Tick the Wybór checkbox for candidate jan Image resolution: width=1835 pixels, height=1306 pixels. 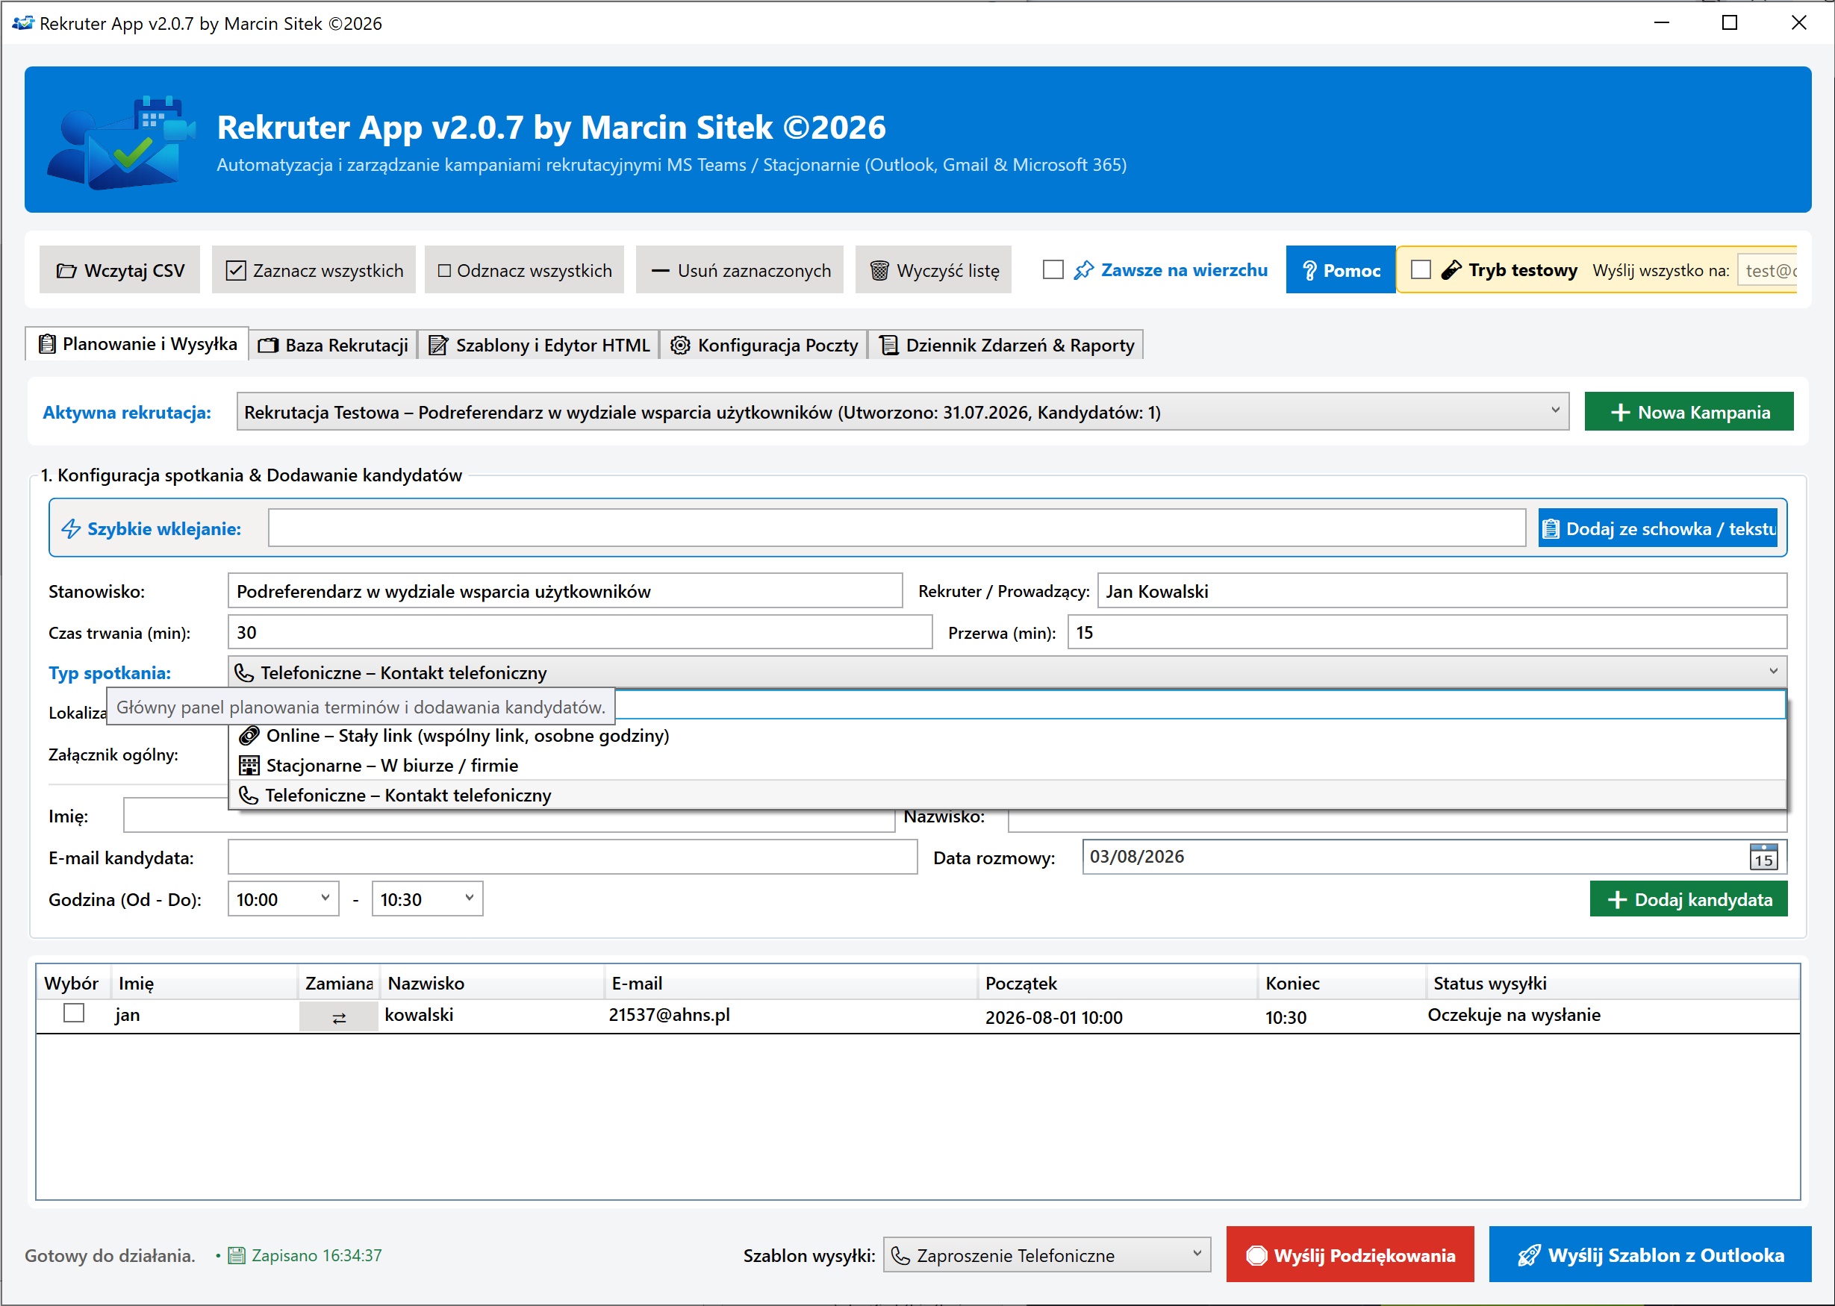click(x=74, y=1013)
